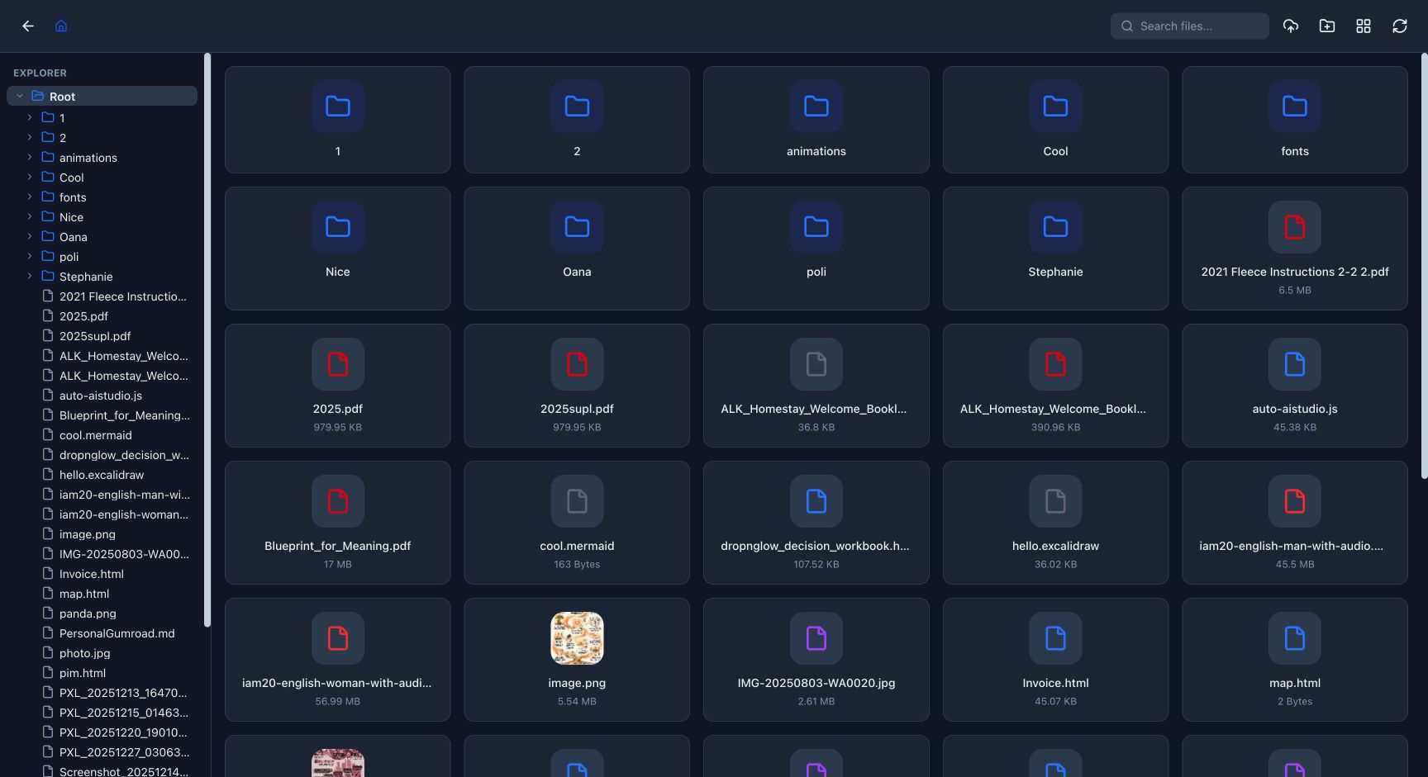The image size is (1428, 777).
Task: Expand animations folder in tree
Action: [x=30, y=157]
